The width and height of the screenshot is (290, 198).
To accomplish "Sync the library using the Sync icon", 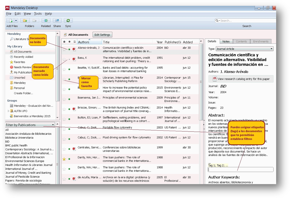I will point(68,20).
